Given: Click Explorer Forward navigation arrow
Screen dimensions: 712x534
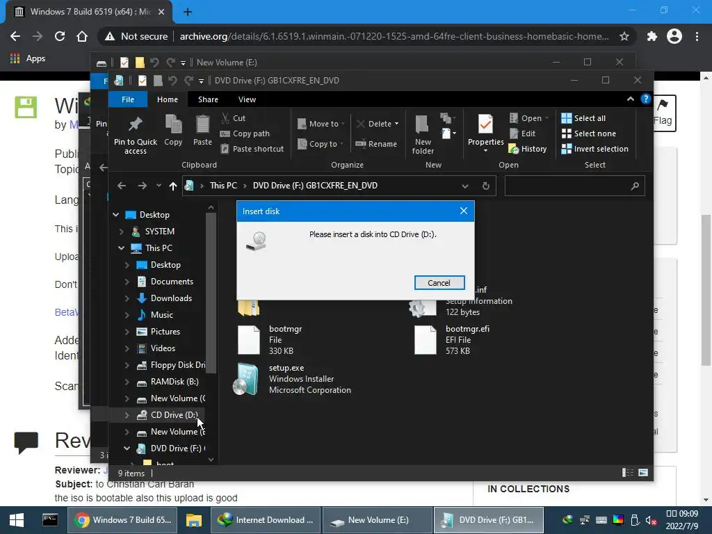Looking at the screenshot, I should 142,186.
